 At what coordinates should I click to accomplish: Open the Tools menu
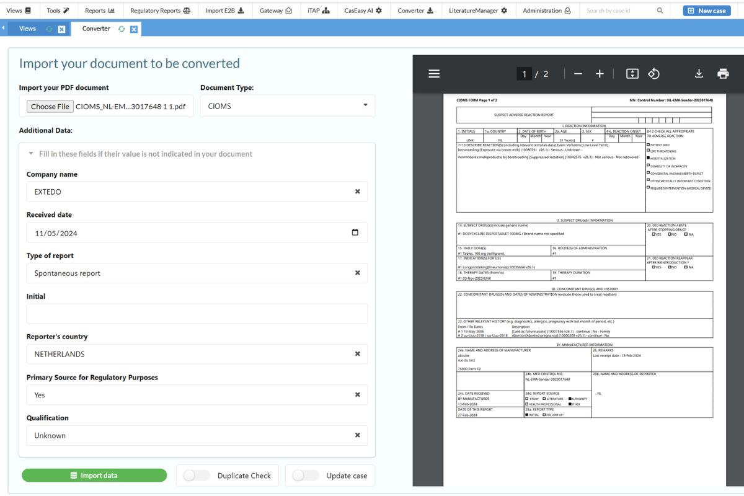58,11
